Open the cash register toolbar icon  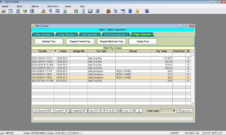tap(50, 11)
